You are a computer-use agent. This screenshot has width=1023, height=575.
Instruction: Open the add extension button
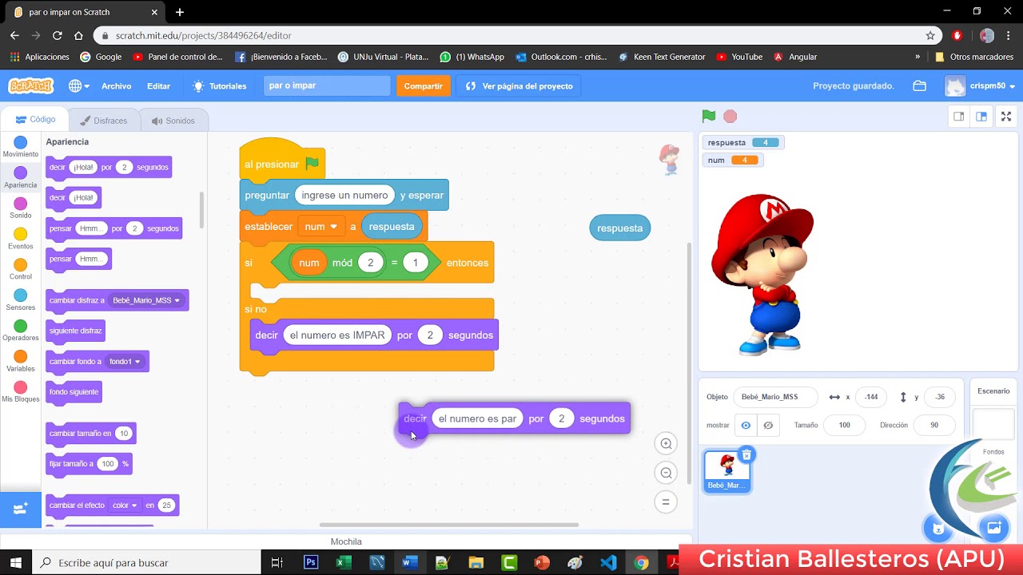21,508
